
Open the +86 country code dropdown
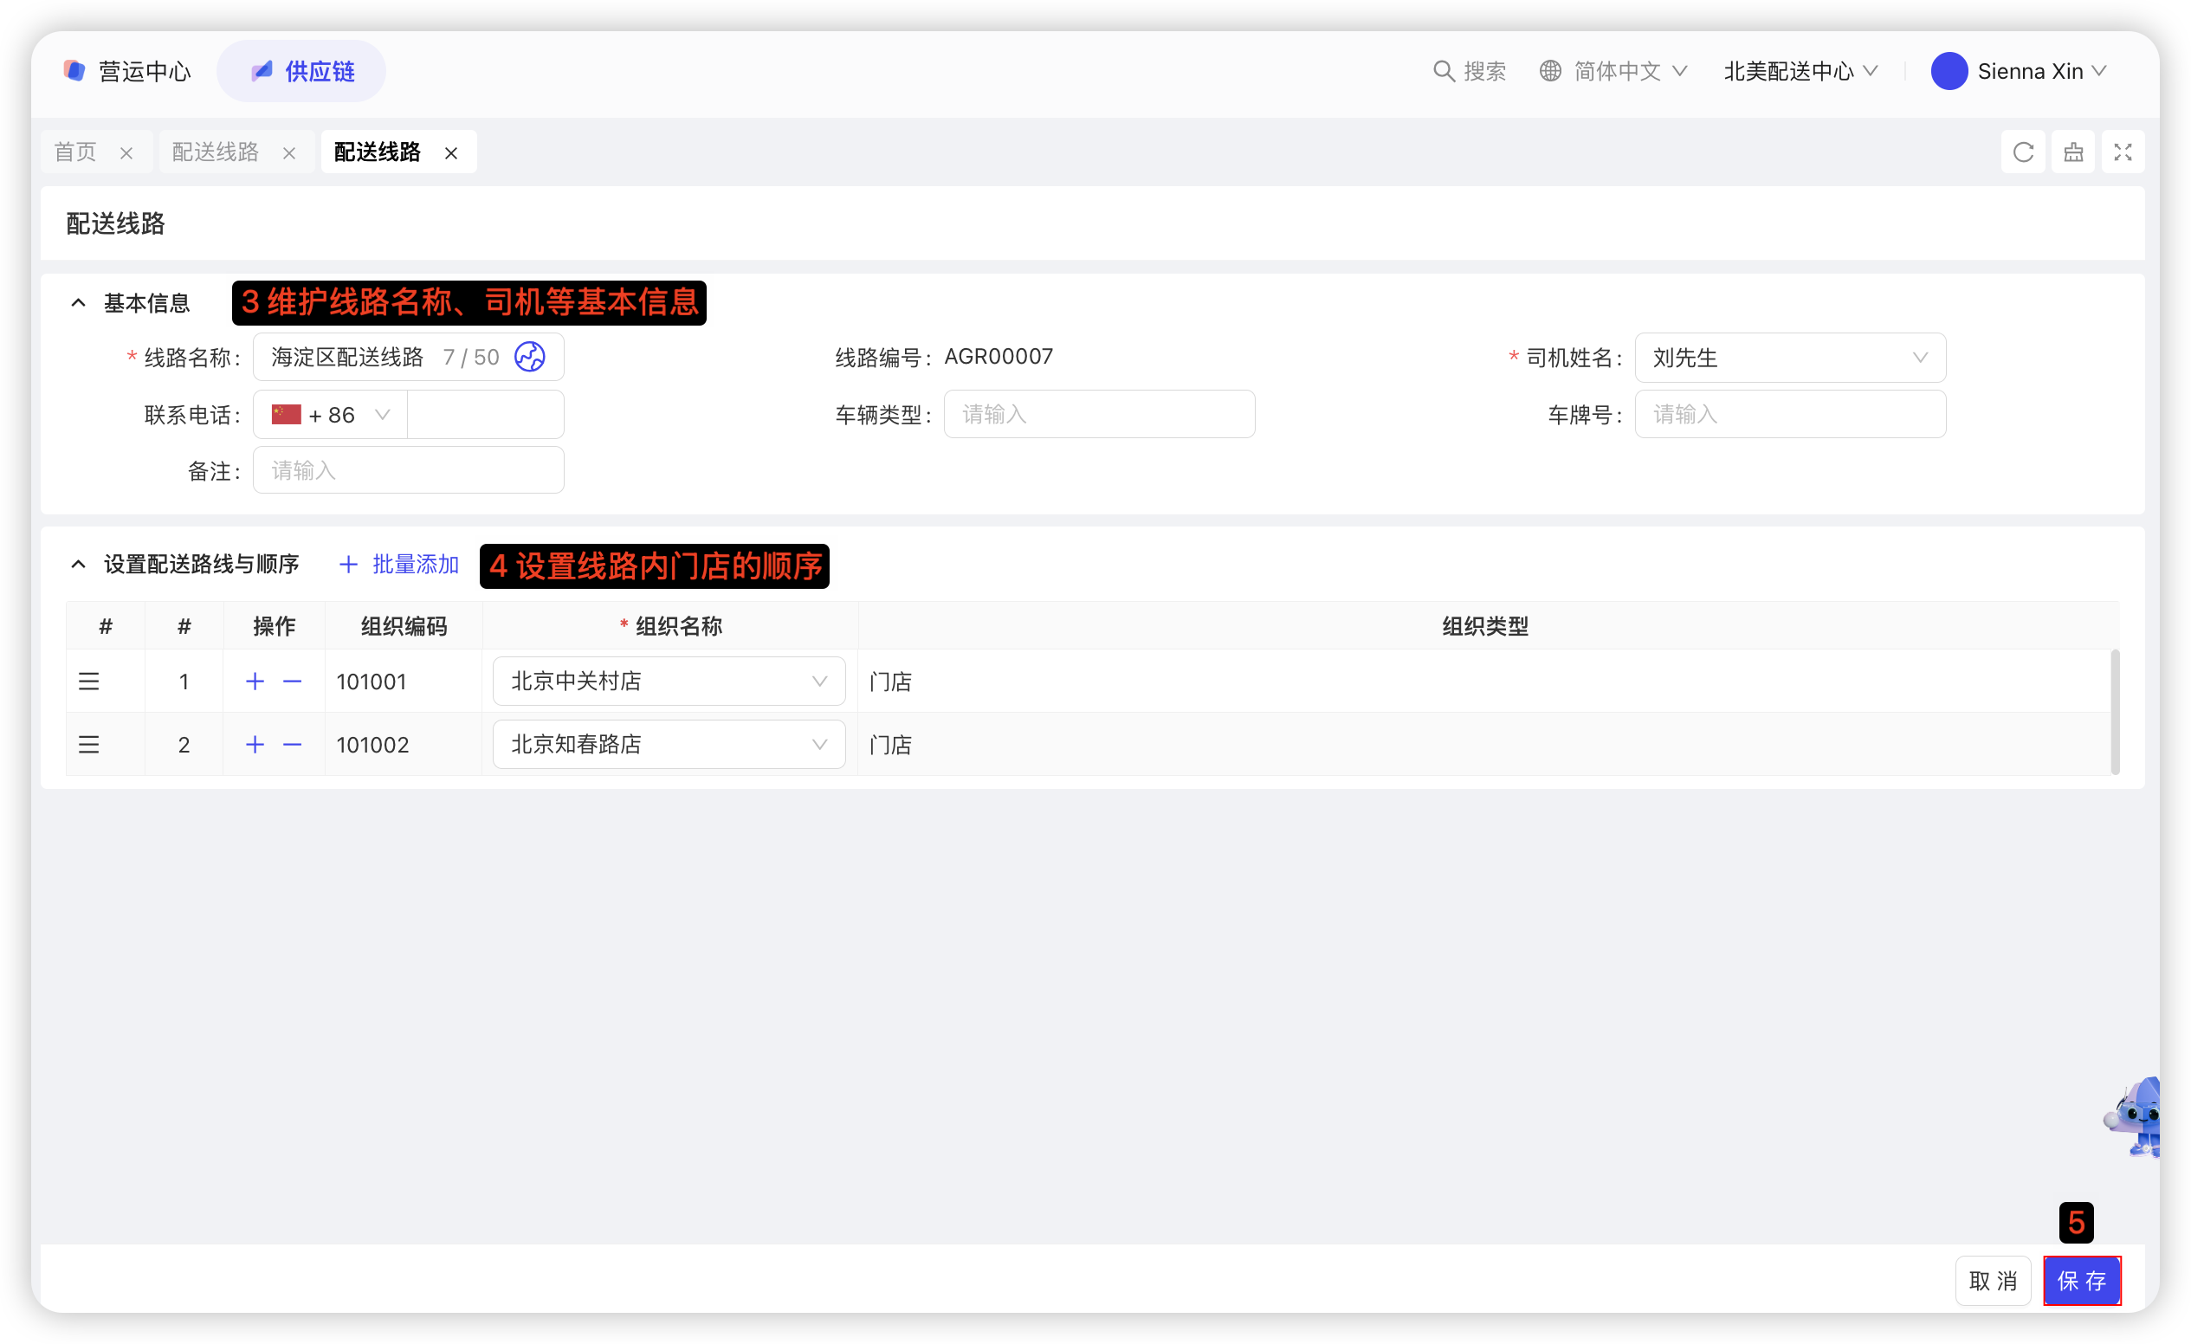(x=331, y=415)
